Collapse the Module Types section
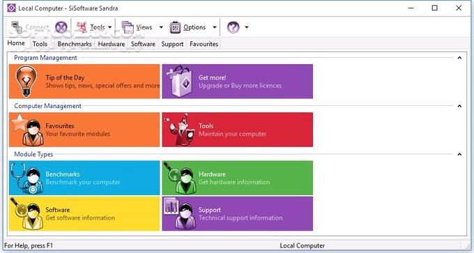474x253 pixels. [x=459, y=155]
